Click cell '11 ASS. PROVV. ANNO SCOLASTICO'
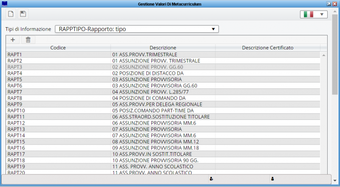The width and height of the screenshot is (340, 187). click(163, 167)
